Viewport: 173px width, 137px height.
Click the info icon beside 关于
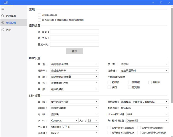point(3,30)
